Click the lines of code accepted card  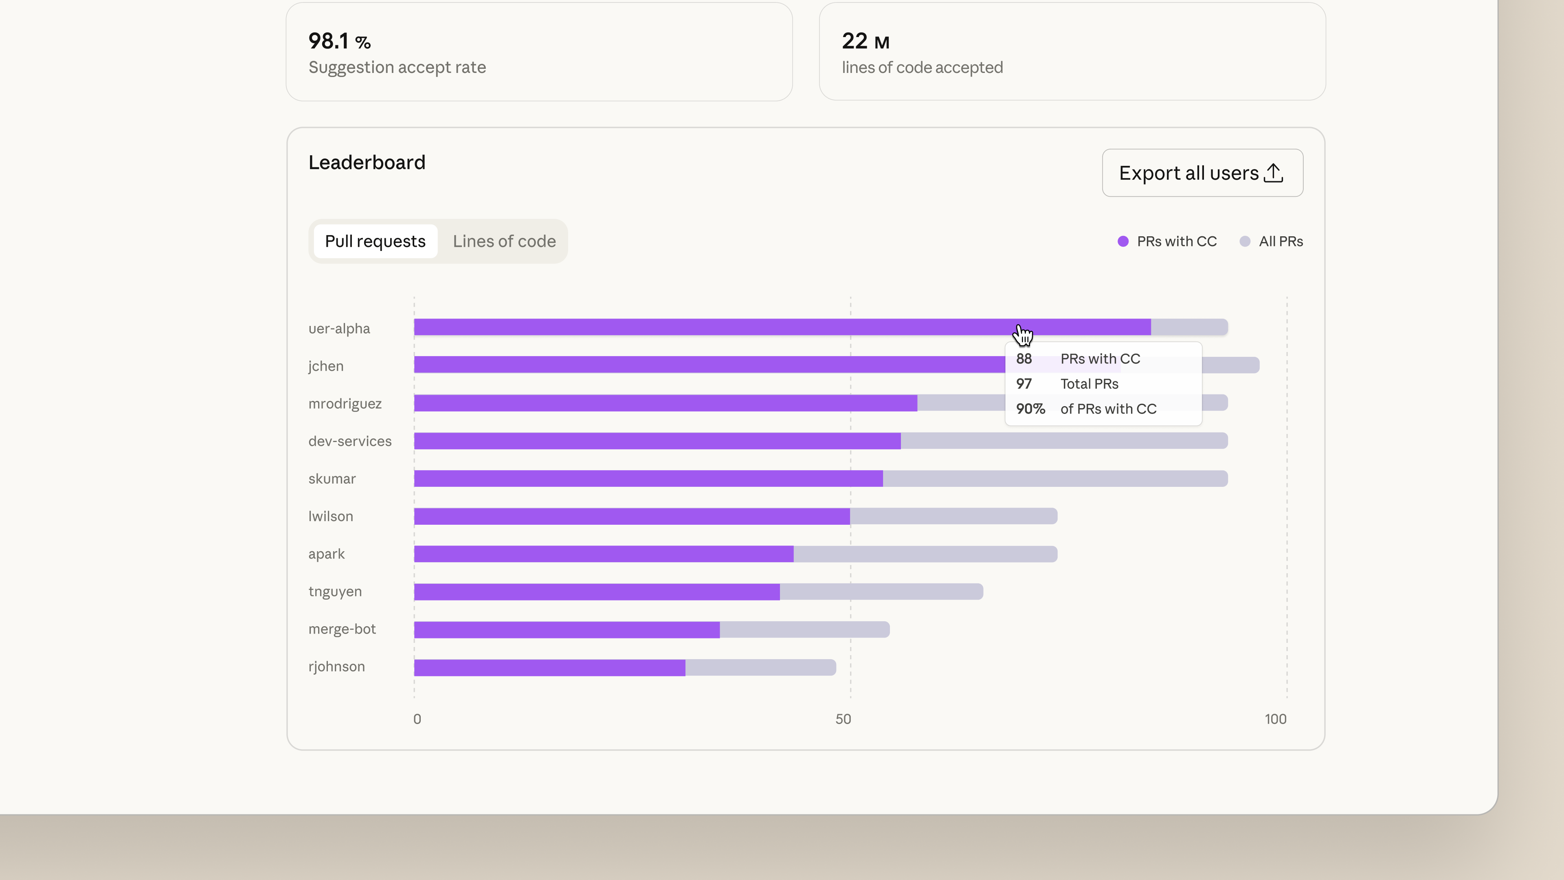coord(1072,52)
